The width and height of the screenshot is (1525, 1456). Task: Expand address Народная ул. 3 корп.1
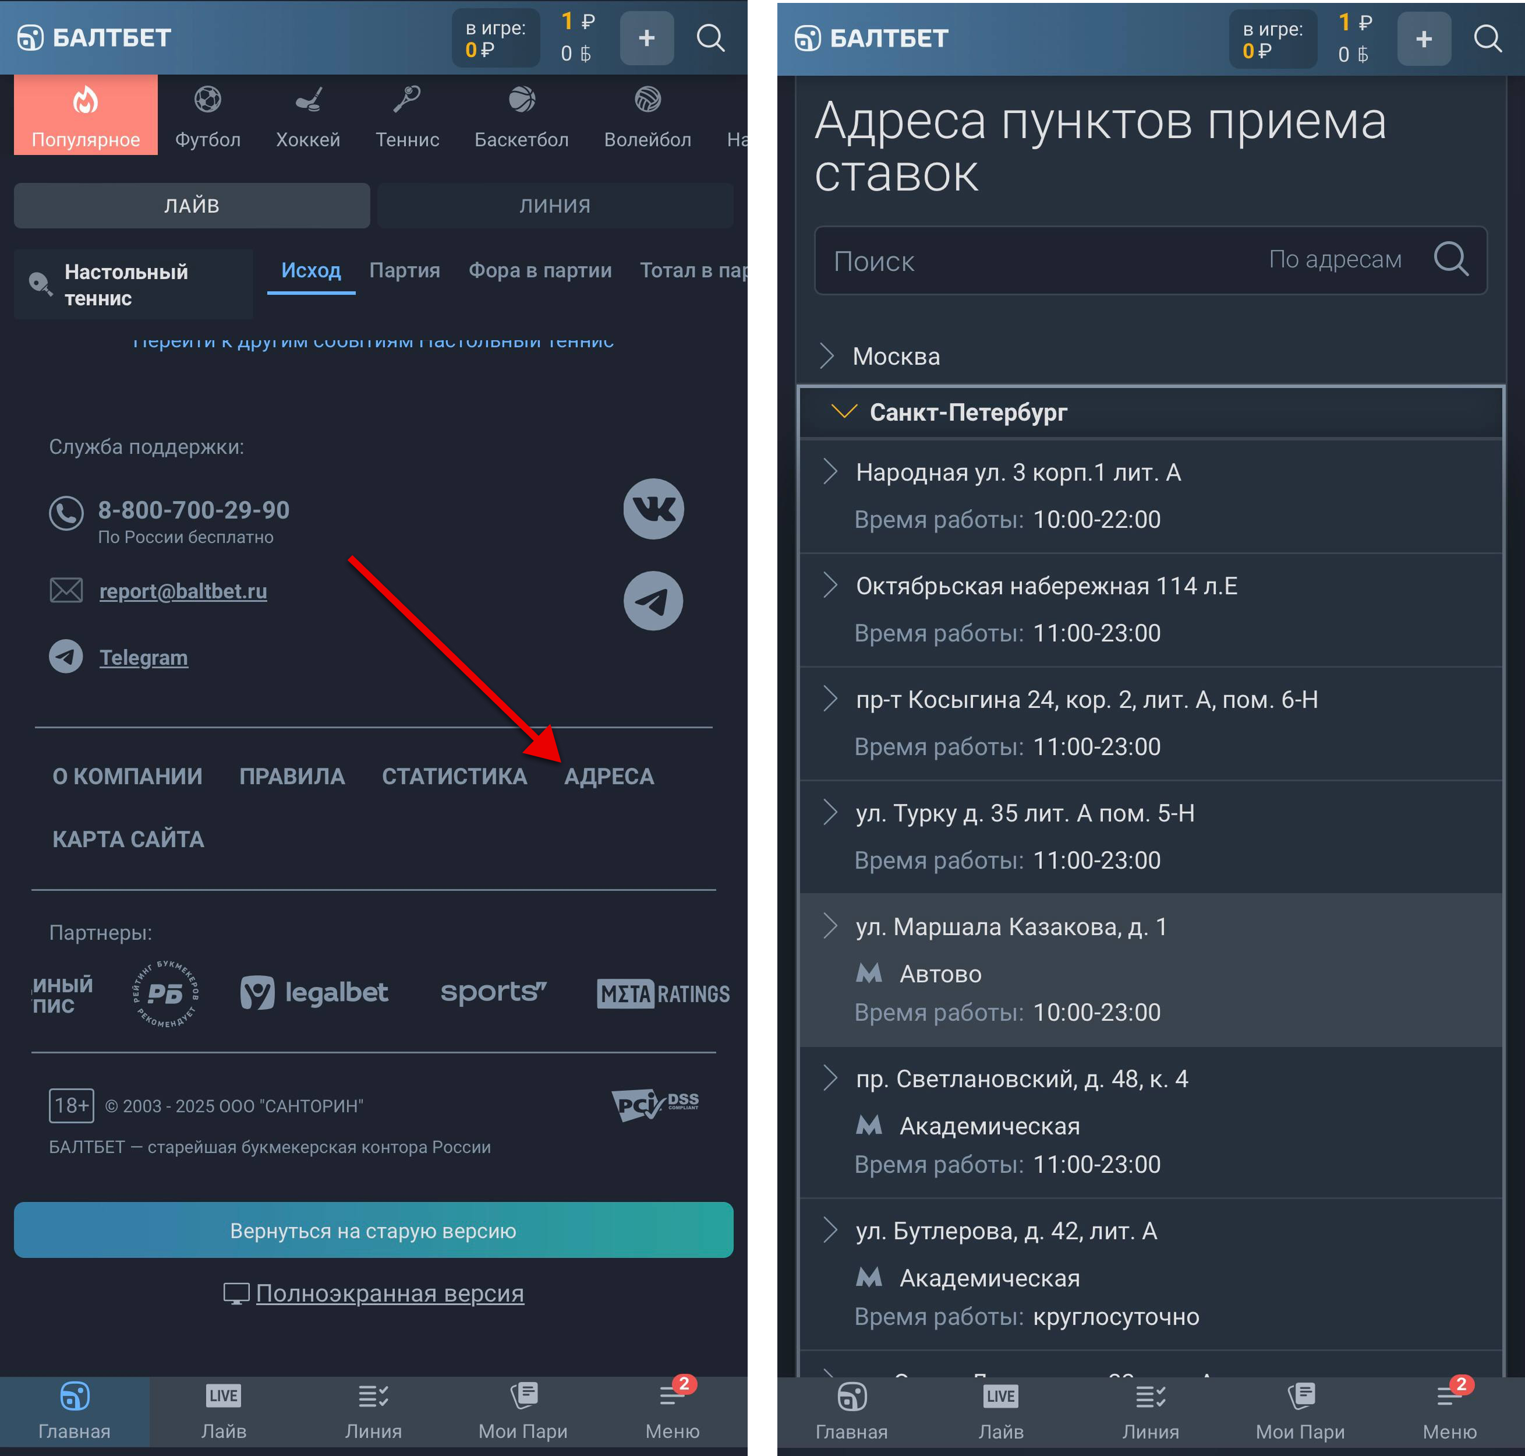(x=1018, y=473)
